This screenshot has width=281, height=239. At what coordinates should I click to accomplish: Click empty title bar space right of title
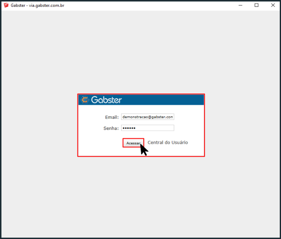click(147, 5)
